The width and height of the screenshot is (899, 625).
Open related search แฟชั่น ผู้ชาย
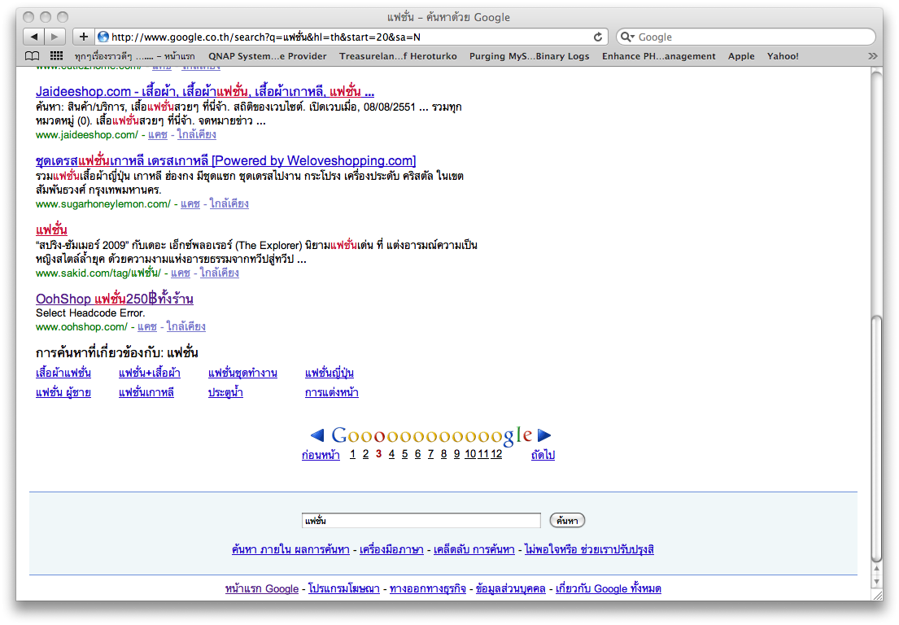coord(63,393)
